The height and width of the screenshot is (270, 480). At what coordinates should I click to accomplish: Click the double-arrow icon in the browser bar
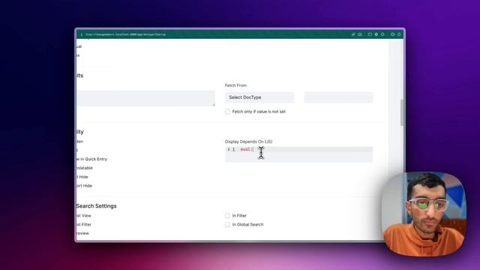[392, 34]
